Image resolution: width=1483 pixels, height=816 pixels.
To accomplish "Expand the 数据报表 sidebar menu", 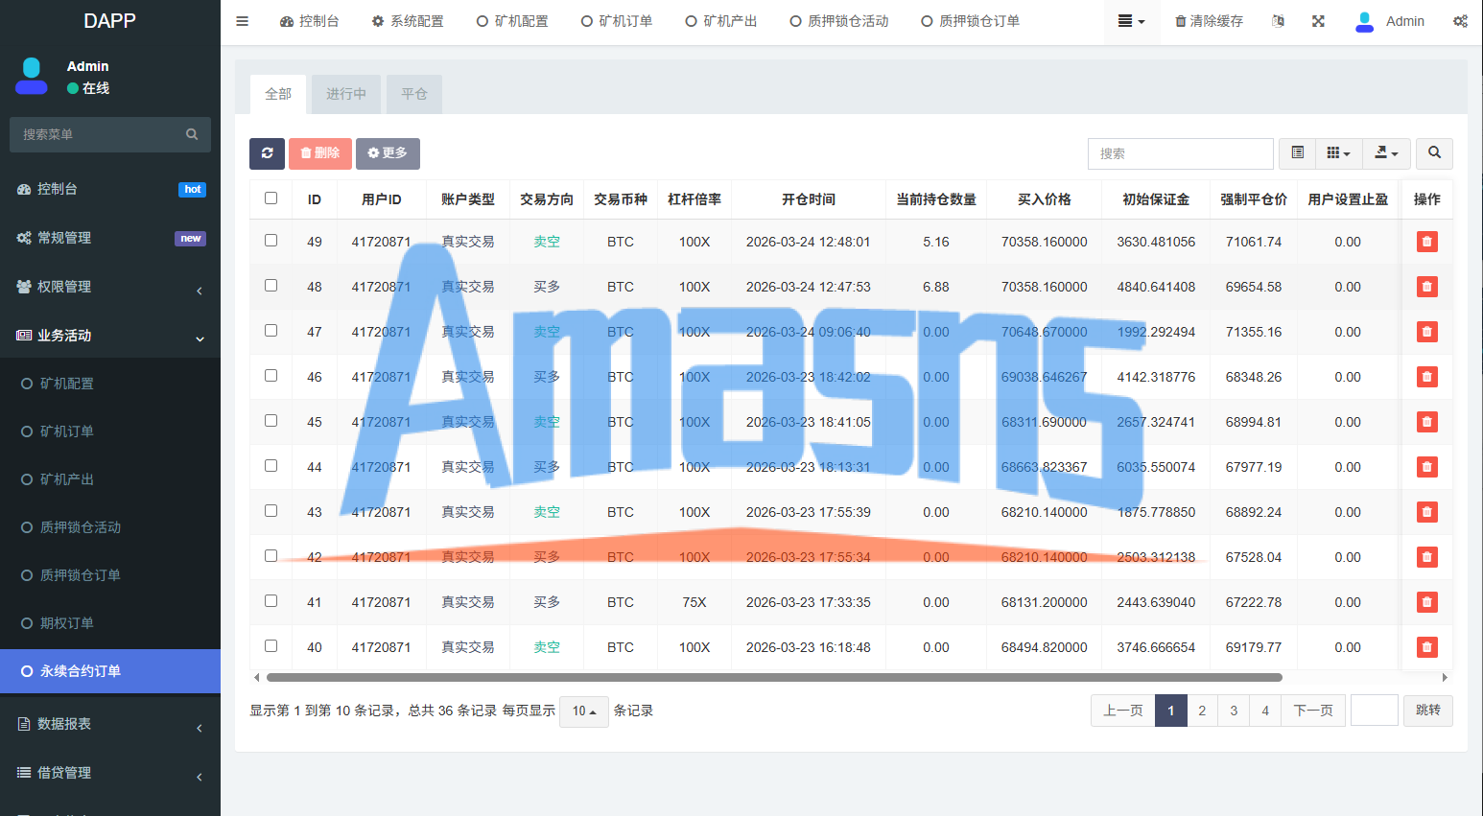I will pos(110,724).
